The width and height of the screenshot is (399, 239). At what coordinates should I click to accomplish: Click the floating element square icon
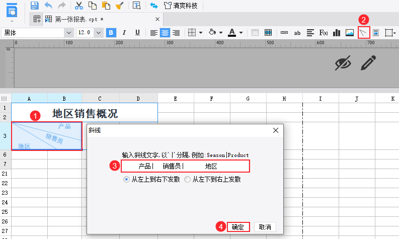pyautogui.click(x=388, y=33)
